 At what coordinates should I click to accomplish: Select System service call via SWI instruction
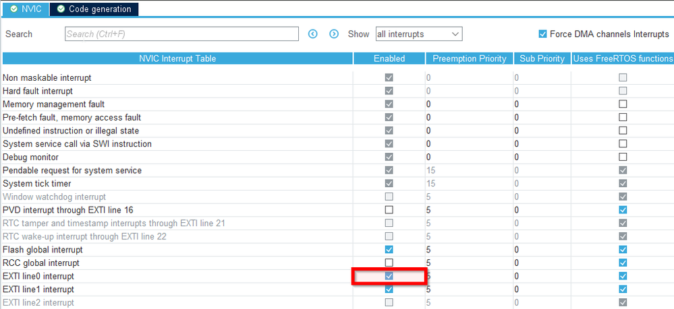click(78, 144)
